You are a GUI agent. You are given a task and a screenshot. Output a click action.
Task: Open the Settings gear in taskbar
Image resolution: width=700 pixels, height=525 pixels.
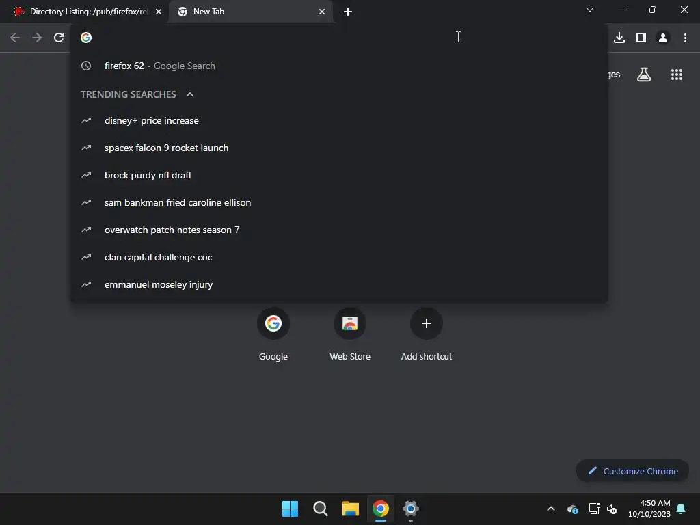(411, 509)
